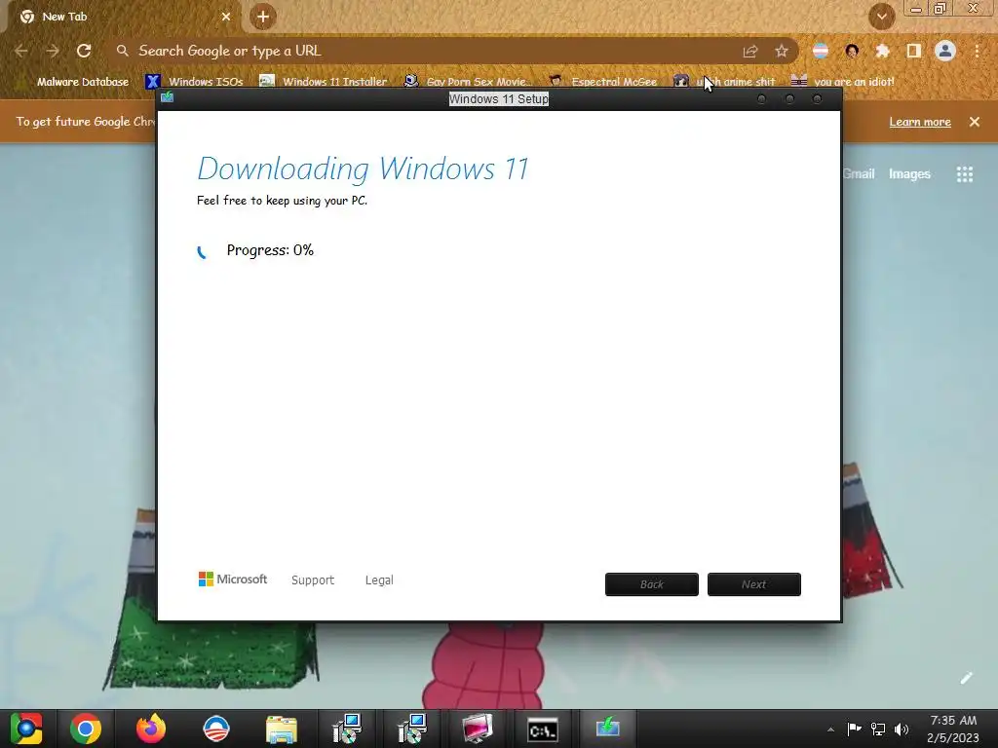Show hidden tray icons arrow
This screenshot has width=998, height=748.
point(830,729)
